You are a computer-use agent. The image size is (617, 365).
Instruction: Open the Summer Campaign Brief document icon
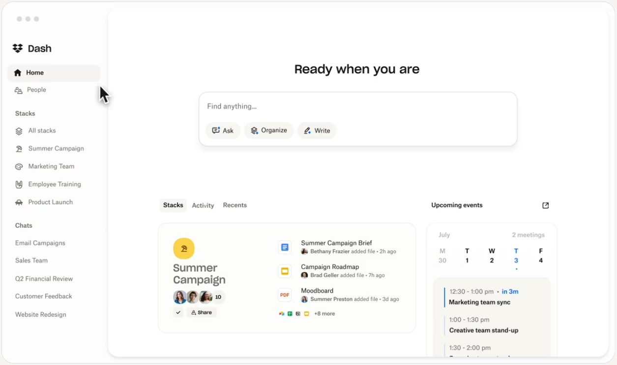[x=285, y=247]
